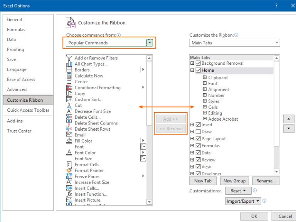The image size is (296, 222).
Task: Click the Insert Function fx icon
Action: (x=69, y=194)
